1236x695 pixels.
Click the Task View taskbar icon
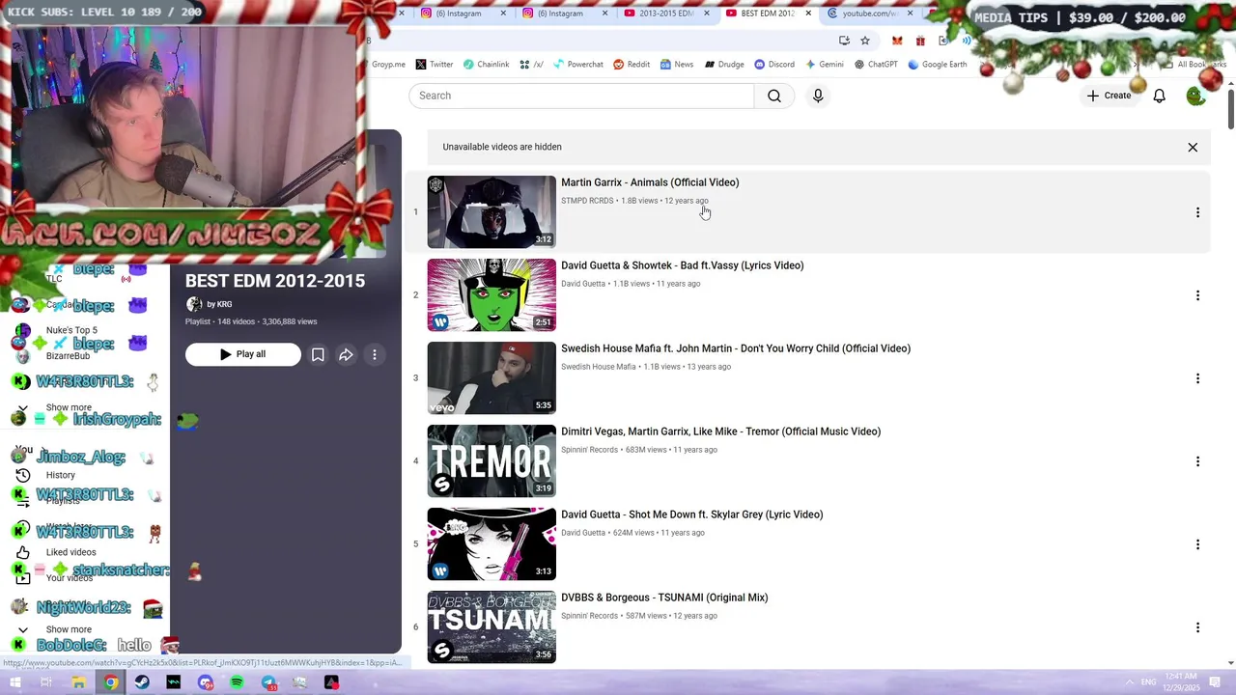pos(46,682)
